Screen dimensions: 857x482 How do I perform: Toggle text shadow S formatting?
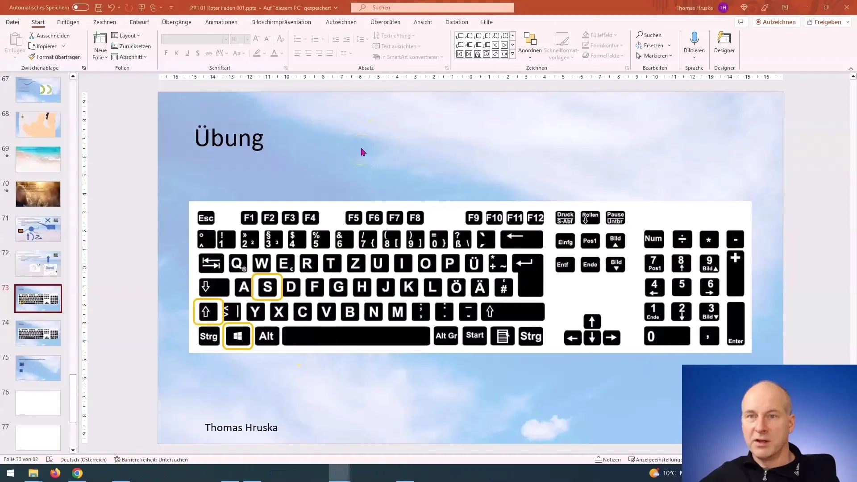click(198, 53)
